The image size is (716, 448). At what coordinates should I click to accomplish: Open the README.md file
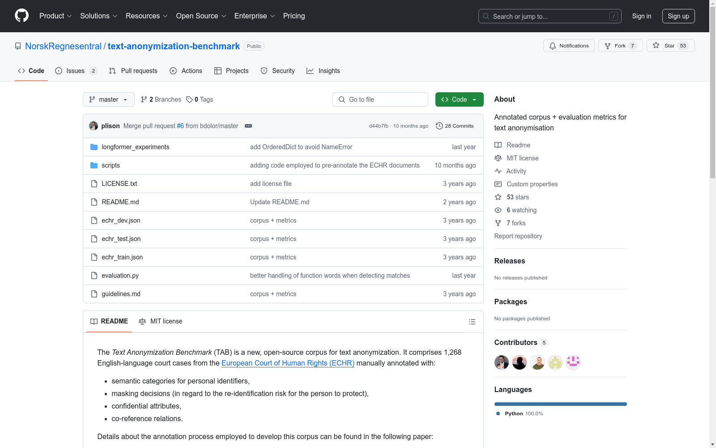click(x=120, y=202)
